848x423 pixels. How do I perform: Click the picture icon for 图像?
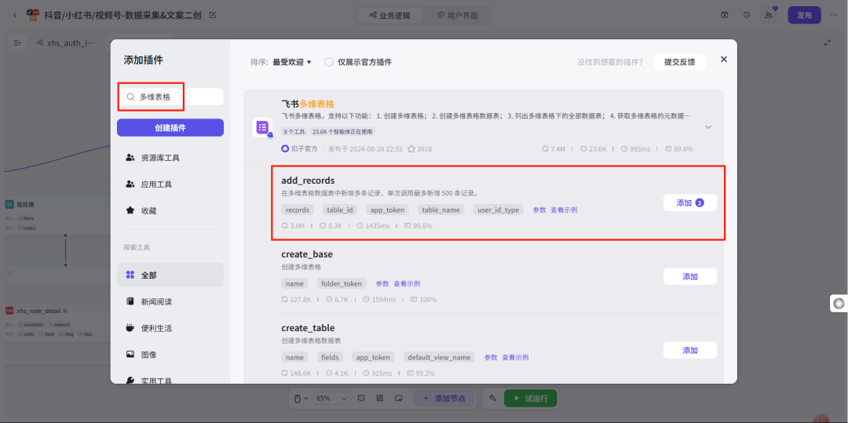point(130,355)
